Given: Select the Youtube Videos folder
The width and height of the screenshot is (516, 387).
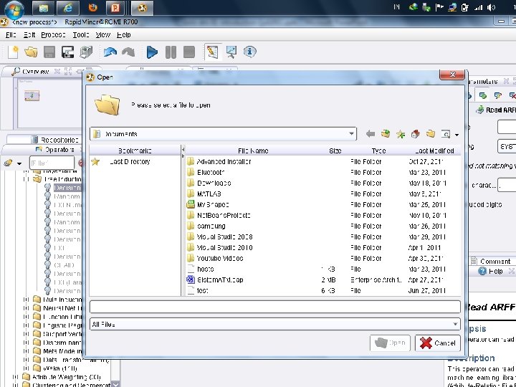Looking at the screenshot, I should click(x=220, y=258).
